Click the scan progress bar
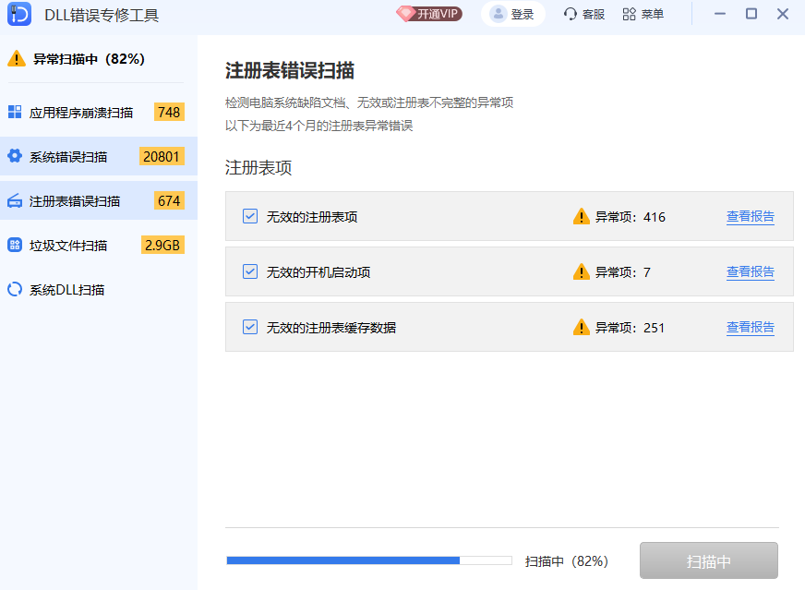This screenshot has height=590, width=805. 368,560
